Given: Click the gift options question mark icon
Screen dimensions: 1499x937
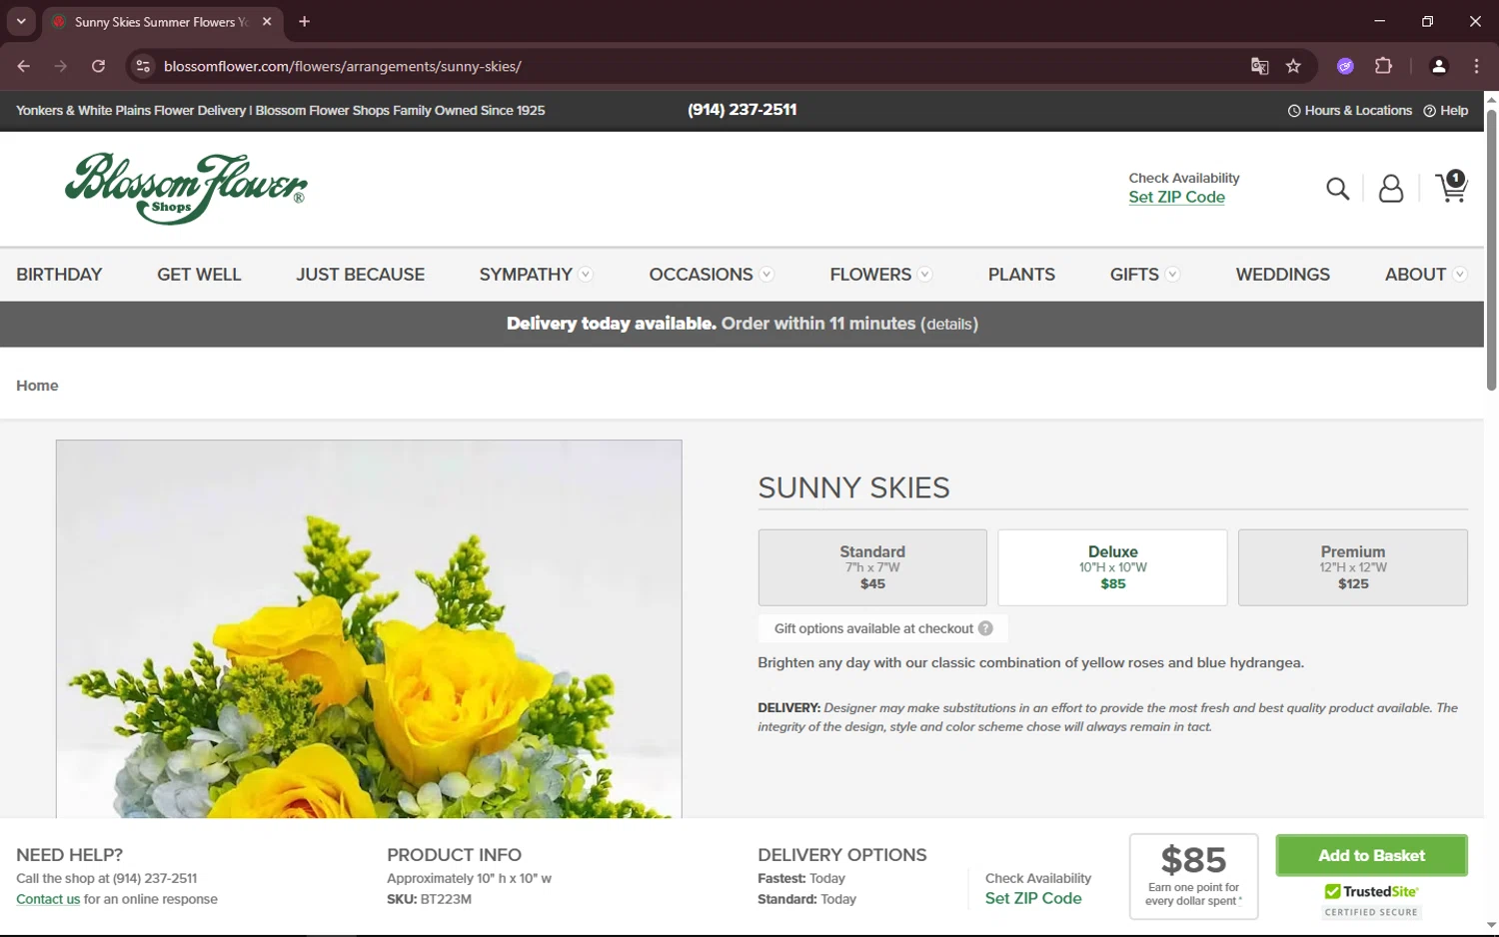Looking at the screenshot, I should coord(985,628).
